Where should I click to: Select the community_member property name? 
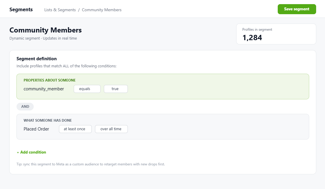click(x=44, y=89)
